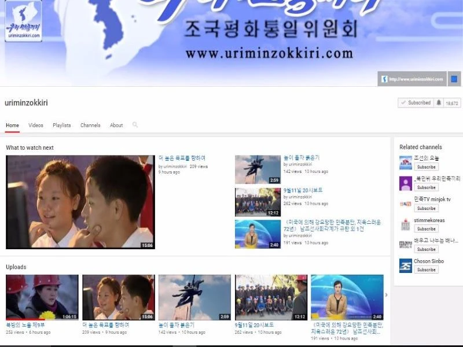Click the blue square social icon in banner
This screenshot has height=347, width=463.
click(x=454, y=79)
